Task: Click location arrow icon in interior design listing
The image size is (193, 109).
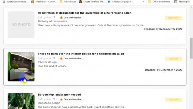Action: point(54,58)
